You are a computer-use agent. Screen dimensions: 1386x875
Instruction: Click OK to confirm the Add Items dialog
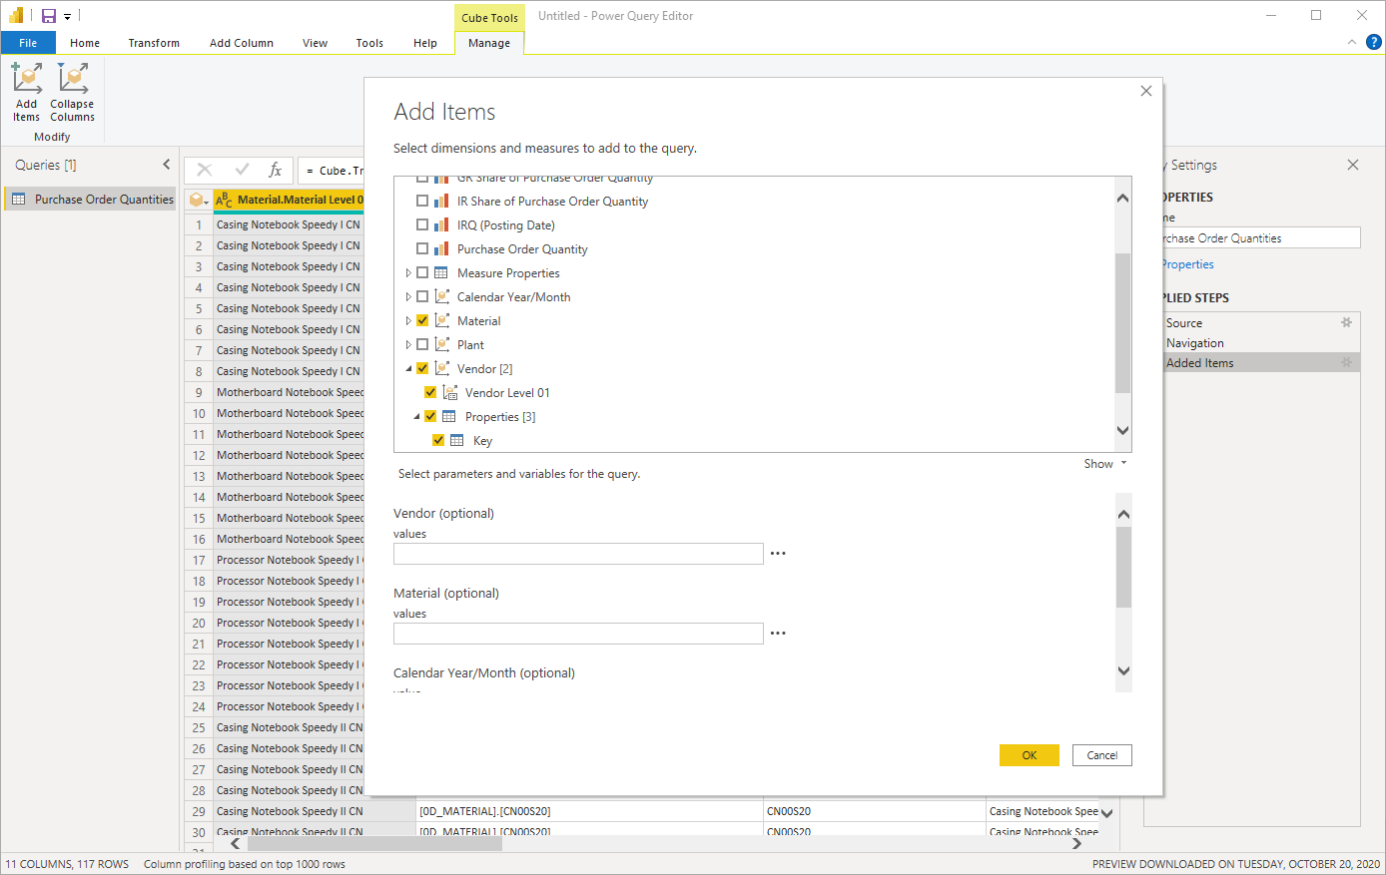(x=1029, y=755)
